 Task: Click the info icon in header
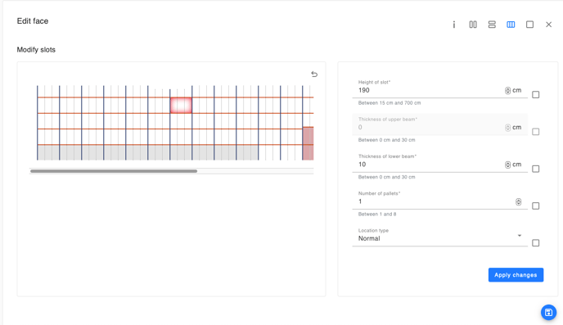(454, 25)
